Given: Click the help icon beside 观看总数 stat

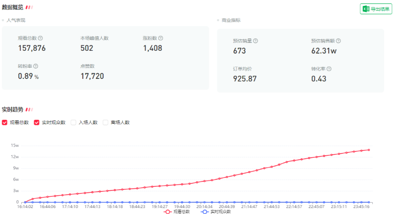Looking at the screenshot, I should pyautogui.click(x=41, y=38).
